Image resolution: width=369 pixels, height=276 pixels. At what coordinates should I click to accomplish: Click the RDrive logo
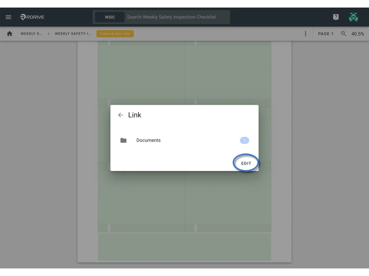tap(32, 17)
